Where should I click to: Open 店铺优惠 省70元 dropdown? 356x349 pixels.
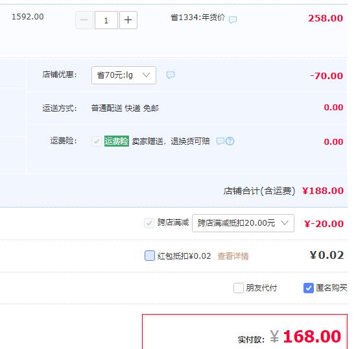click(124, 75)
